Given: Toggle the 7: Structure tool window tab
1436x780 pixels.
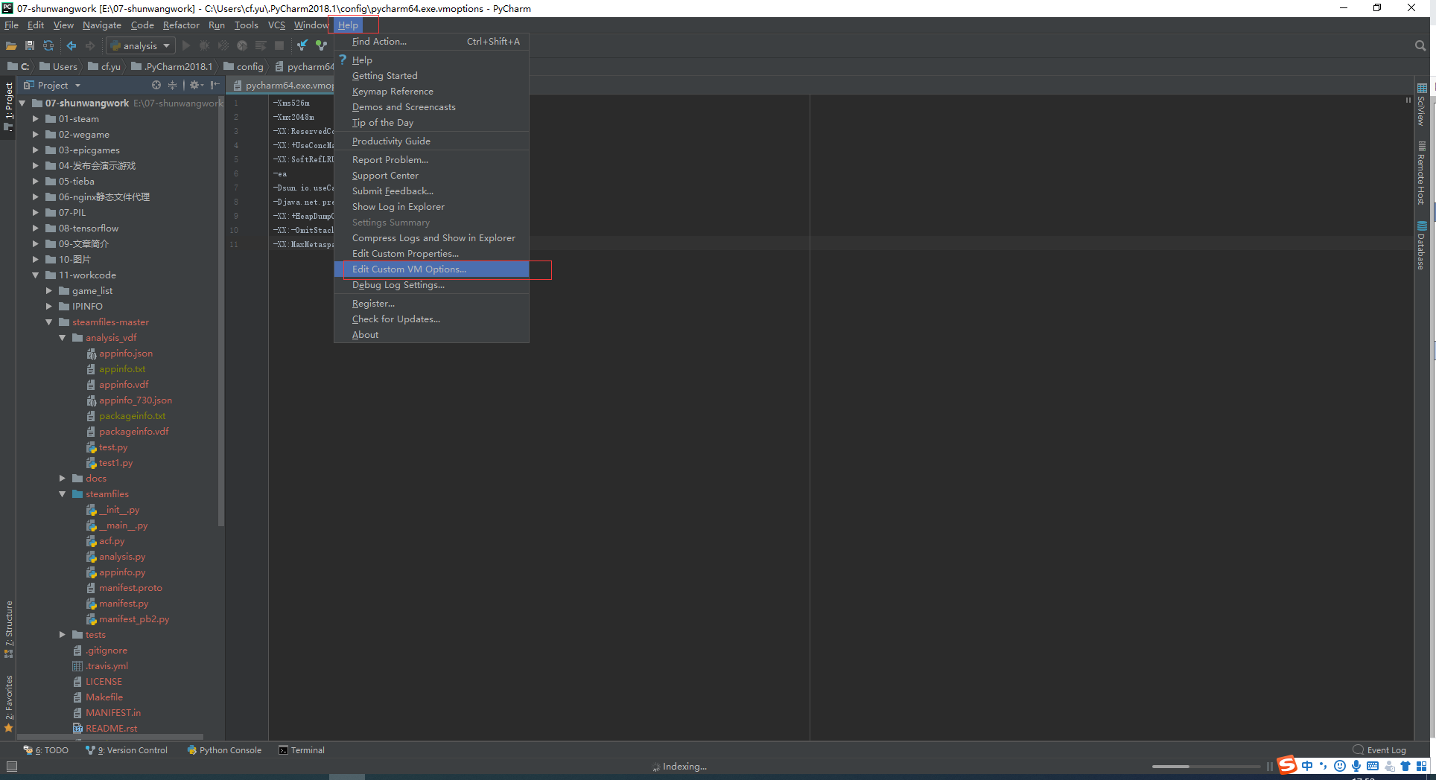Looking at the screenshot, I should point(9,629).
